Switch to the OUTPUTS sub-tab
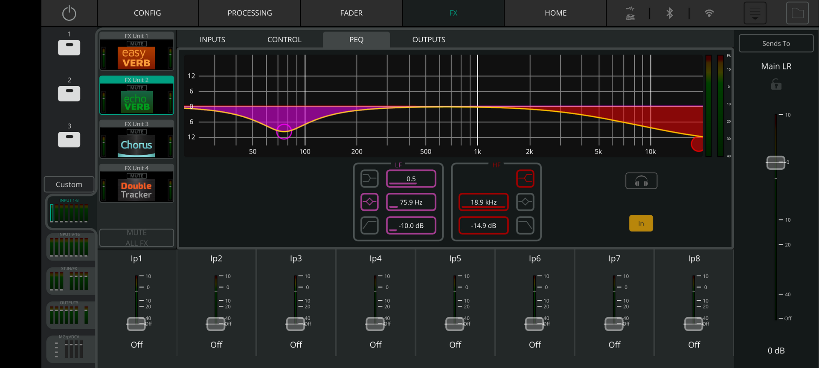The width and height of the screenshot is (819, 368). 429,40
